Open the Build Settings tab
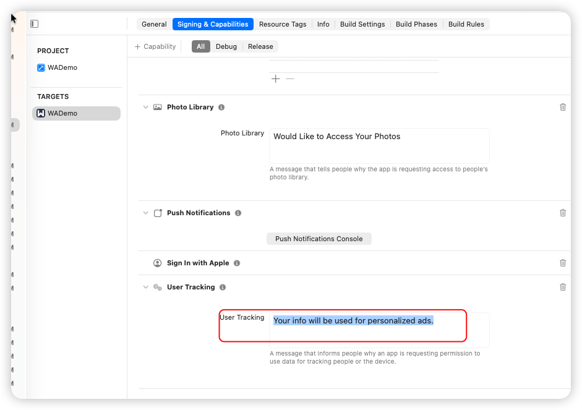The image size is (582, 410). [362, 24]
